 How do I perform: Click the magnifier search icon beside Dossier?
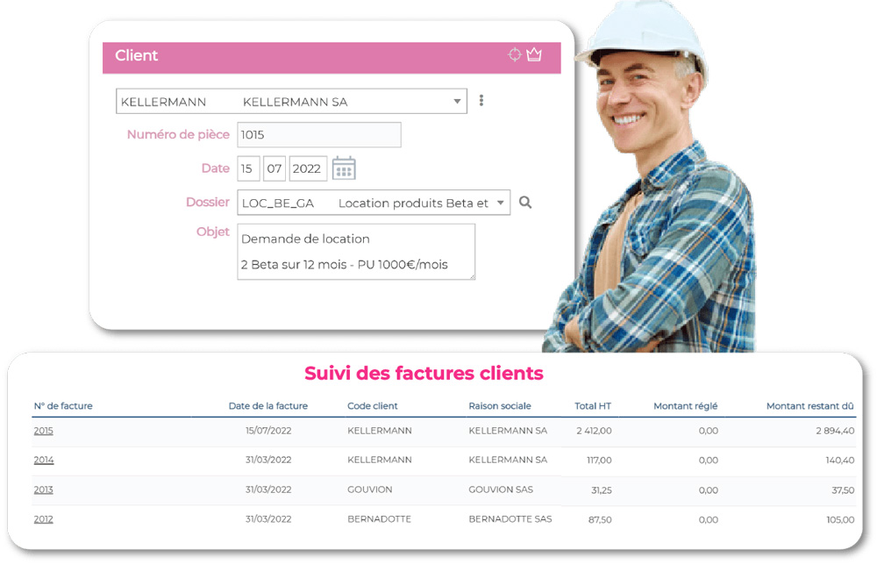point(525,203)
